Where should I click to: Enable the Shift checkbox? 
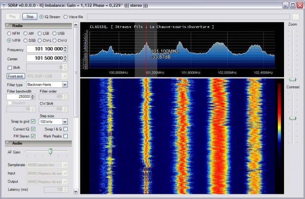pyautogui.click(x=10, y=67)
